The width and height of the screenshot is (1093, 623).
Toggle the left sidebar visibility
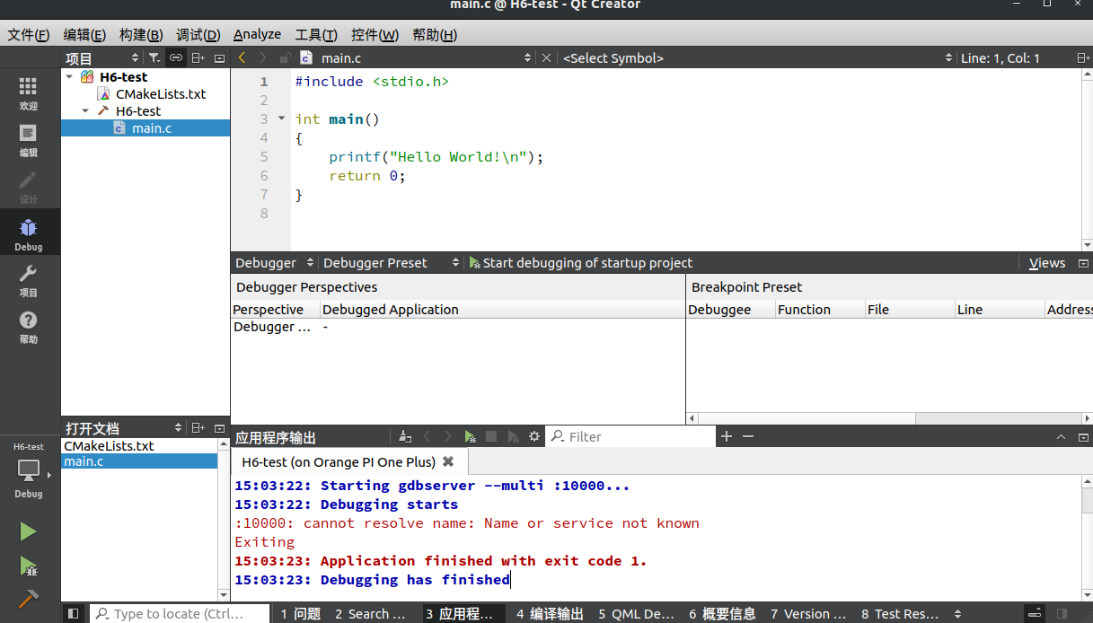pos(74,614)
